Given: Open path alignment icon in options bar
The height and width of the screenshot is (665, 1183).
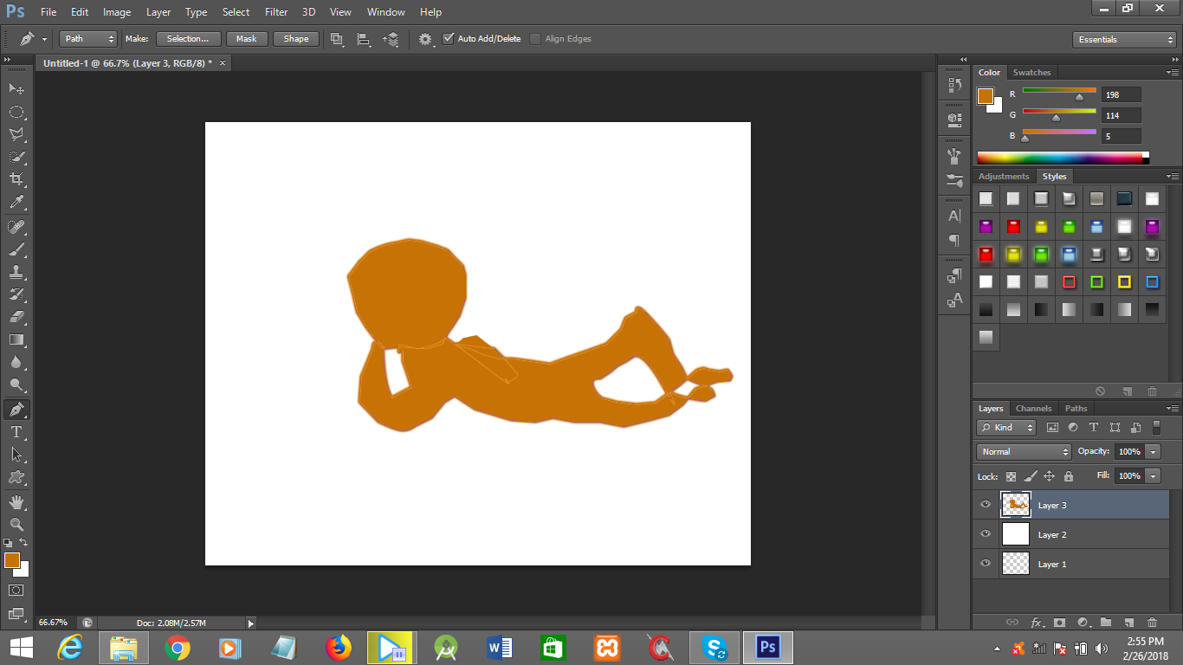Looking at the screenshot, I should click(364, 39).
